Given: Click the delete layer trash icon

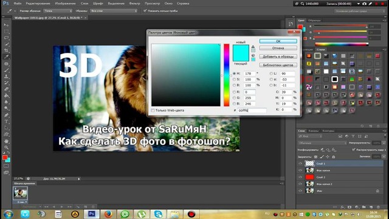Looking at the screenshot, I should click(378, 207).
